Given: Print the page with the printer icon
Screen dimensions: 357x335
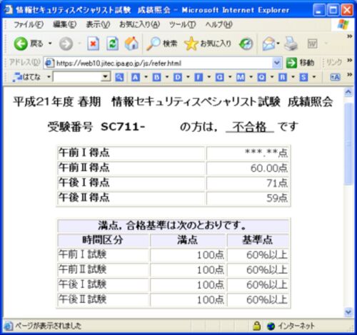Looking at the screenshot, I should pos(291,44).
